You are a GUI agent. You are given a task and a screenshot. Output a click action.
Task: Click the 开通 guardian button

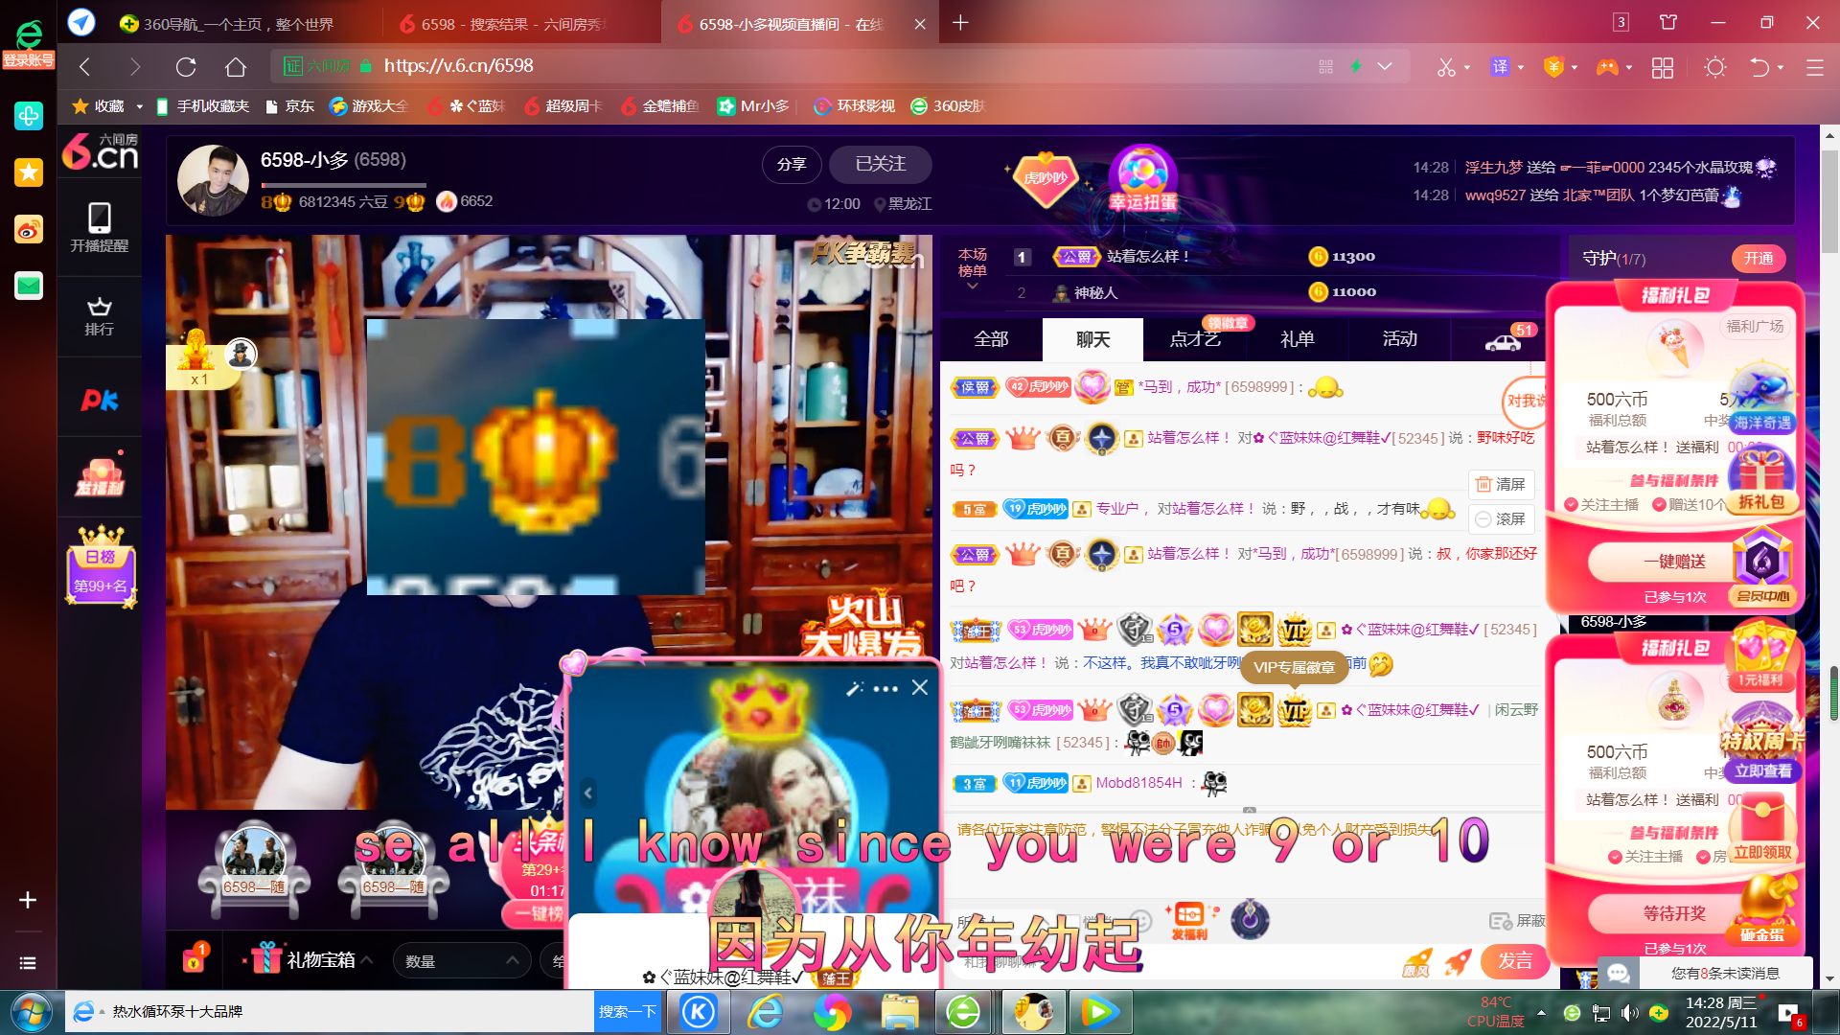(x=1758, y=258)
